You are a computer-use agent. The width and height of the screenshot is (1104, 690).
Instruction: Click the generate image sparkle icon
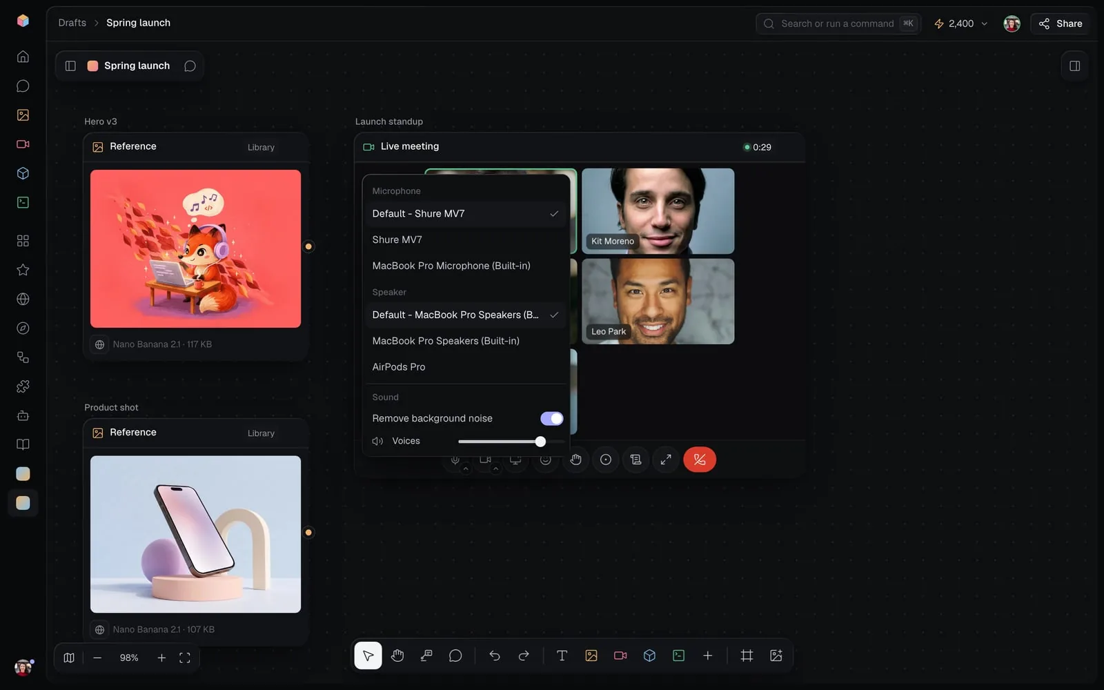776,655
